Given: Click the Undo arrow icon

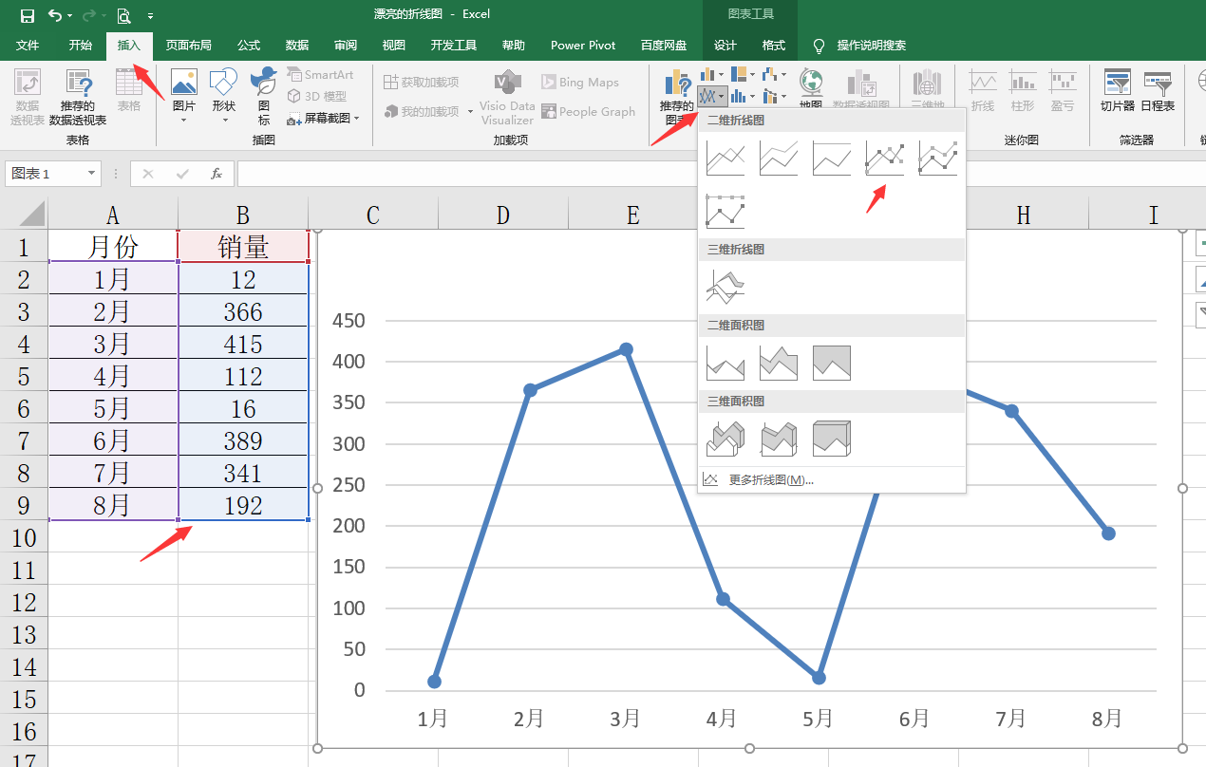Looking at the screenshot, I should [x=54, y=15].
